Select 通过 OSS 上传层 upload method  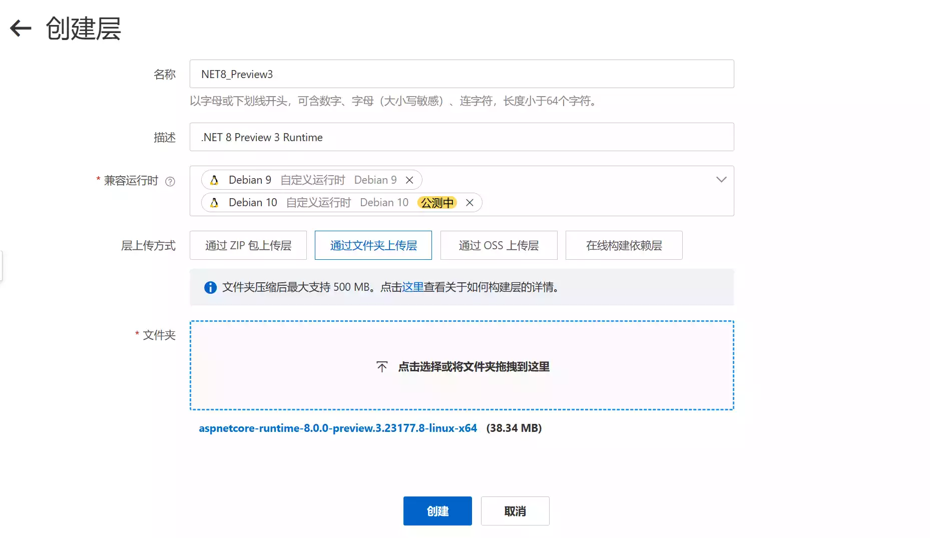click(x=499, y=245)
